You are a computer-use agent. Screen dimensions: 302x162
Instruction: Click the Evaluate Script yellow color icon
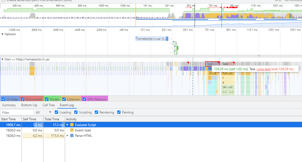pyautogui.click(x=72, y=125)
